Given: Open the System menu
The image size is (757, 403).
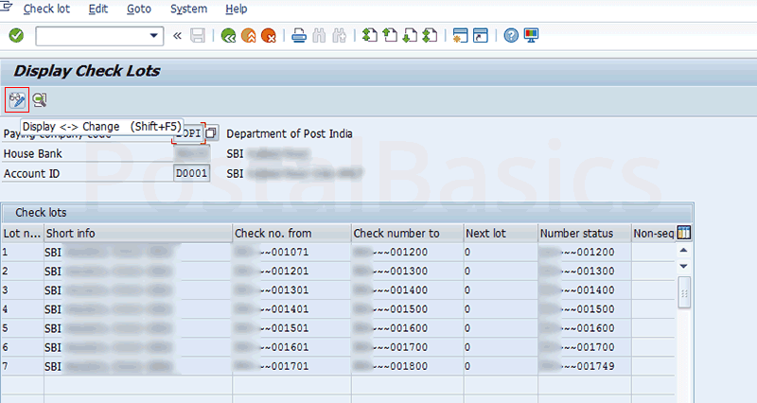Looking at the screenshot, I should click(188, 9).
